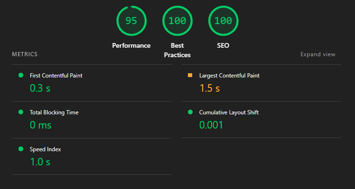355x189 pixels.
Task: Select the Cumulative Layout Shift label
Action: tap(229, 112)
